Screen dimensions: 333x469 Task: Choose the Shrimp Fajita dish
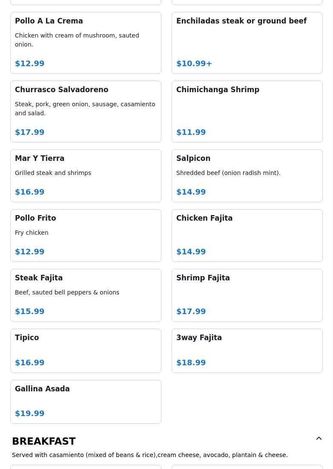click(x=247, y=295)
